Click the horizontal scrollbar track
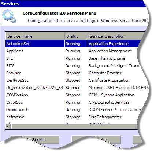 74,126
